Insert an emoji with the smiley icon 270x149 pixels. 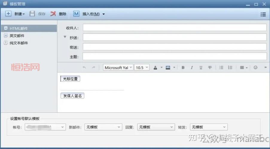point(255,68)
